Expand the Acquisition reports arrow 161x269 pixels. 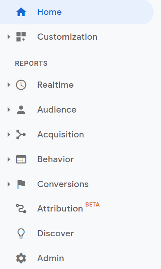pyautogui.click(x=9, y=134)
